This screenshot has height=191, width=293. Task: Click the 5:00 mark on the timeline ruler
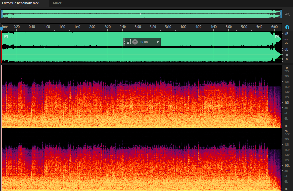point(229,27)
